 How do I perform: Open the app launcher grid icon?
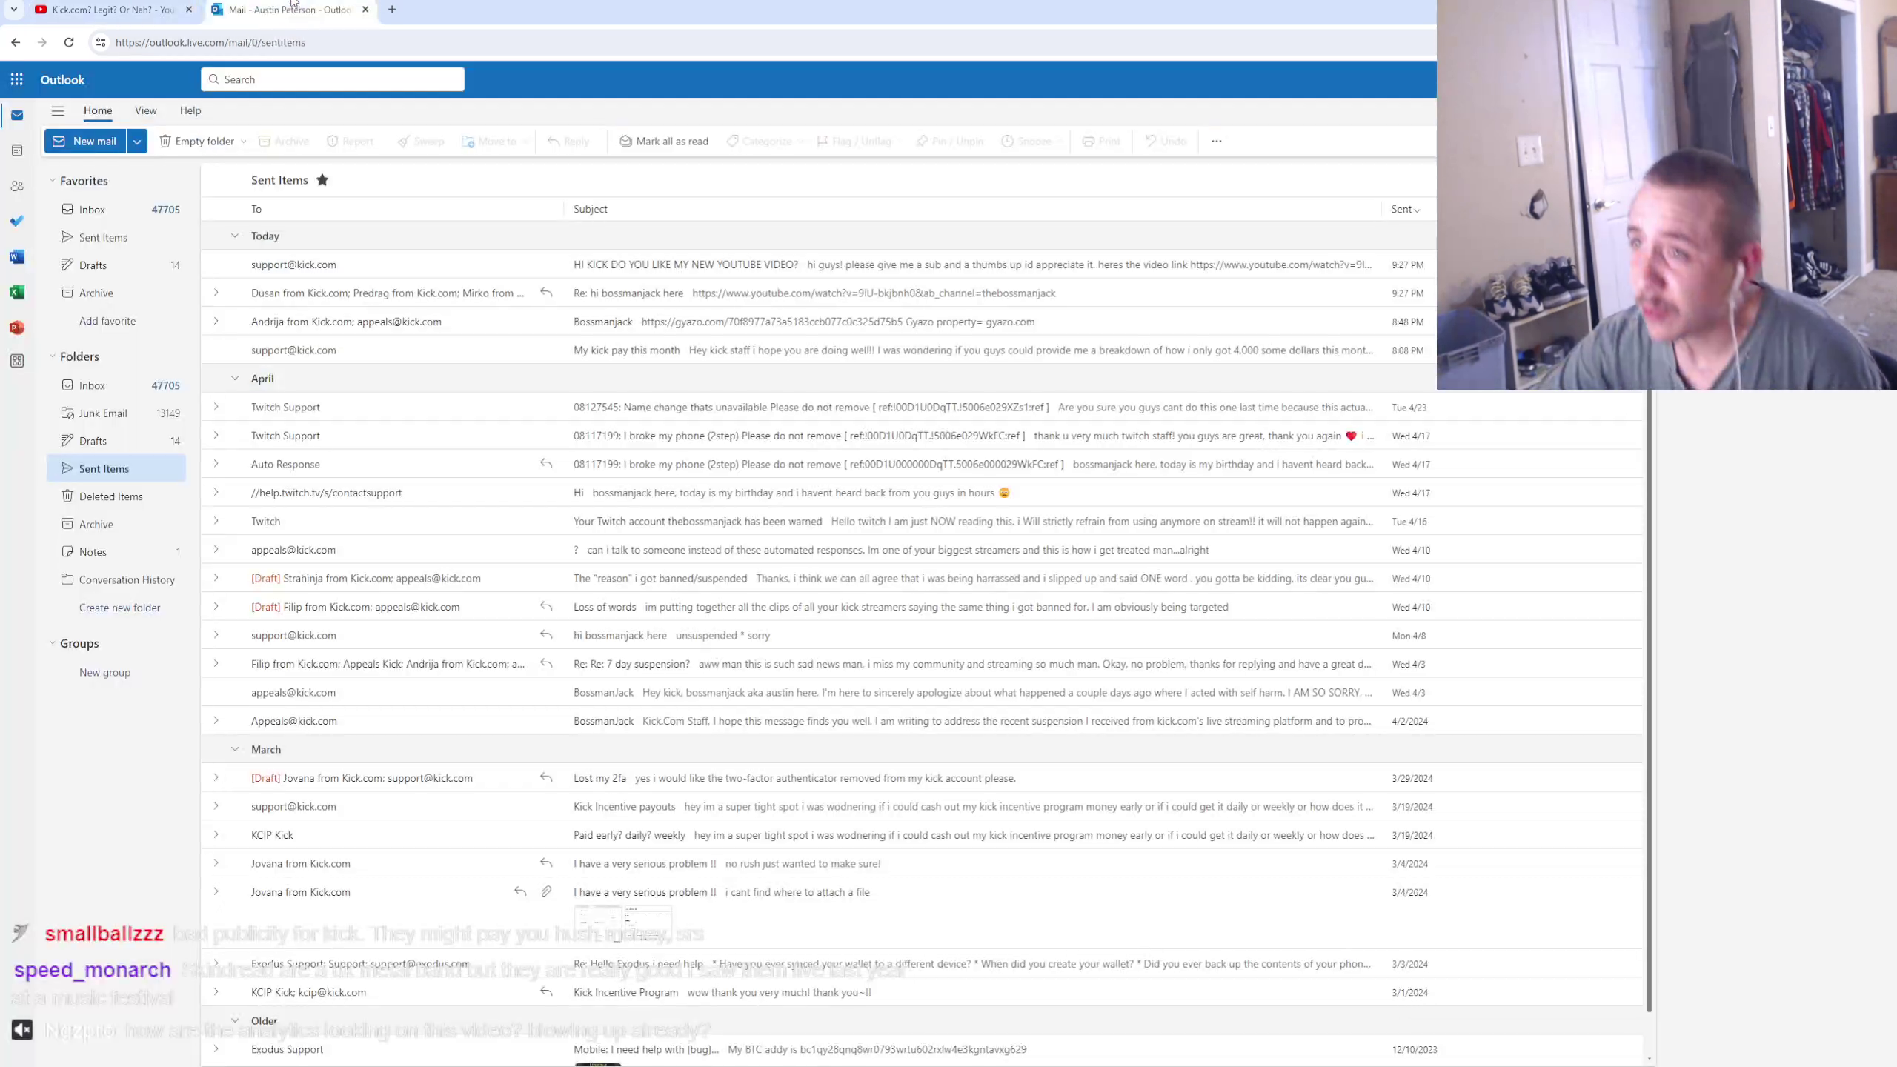16,79
